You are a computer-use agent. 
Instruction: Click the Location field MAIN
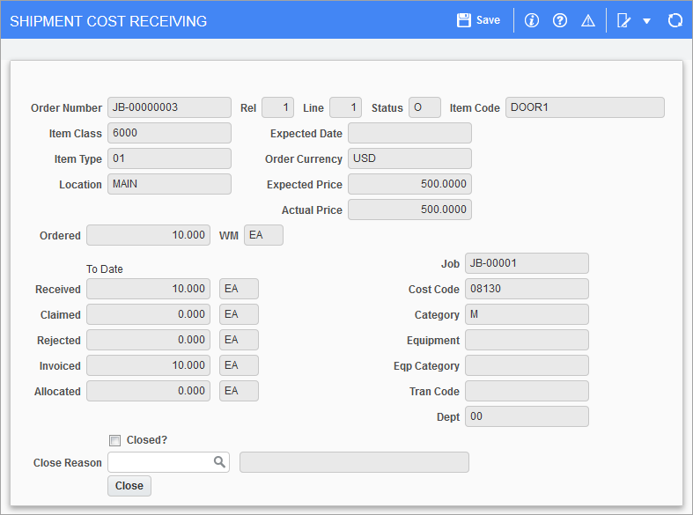point(169,184)
